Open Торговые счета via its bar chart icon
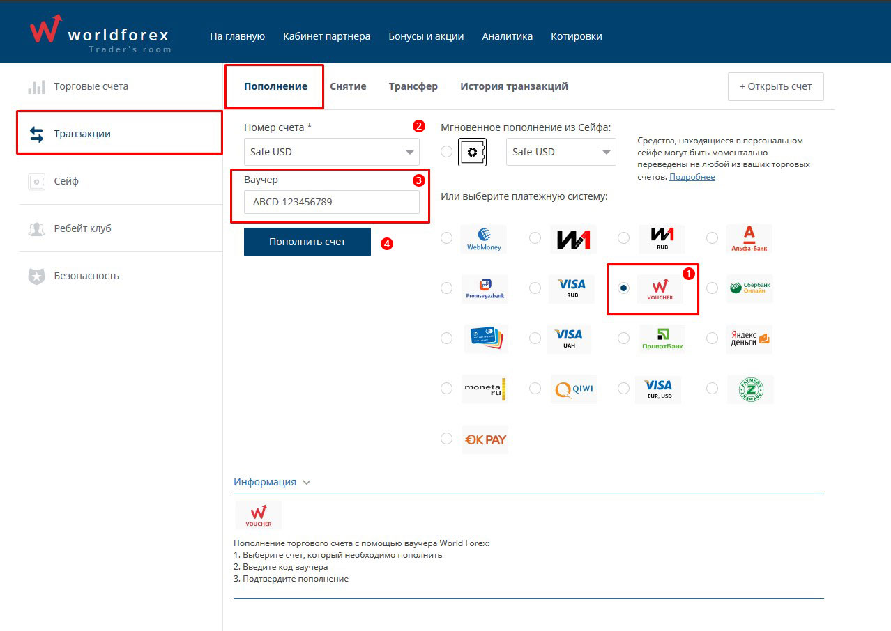 click(x=36, y=87)
